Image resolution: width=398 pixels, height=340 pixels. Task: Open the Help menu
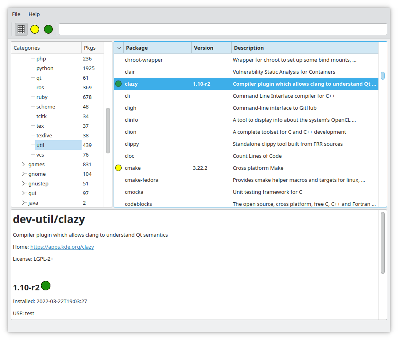tap(34, 14)
